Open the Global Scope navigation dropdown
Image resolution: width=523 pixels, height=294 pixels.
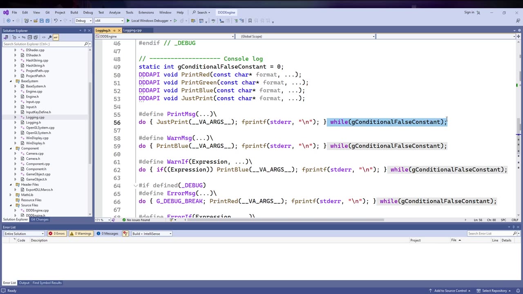point(306,36)
